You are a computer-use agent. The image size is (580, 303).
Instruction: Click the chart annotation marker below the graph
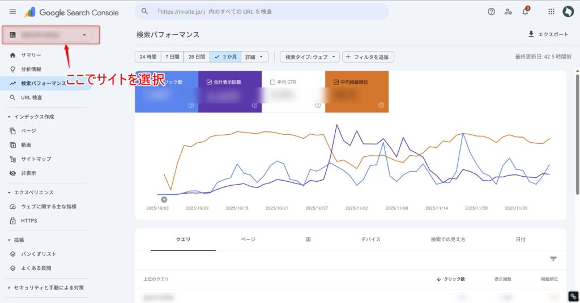[164, 199]
